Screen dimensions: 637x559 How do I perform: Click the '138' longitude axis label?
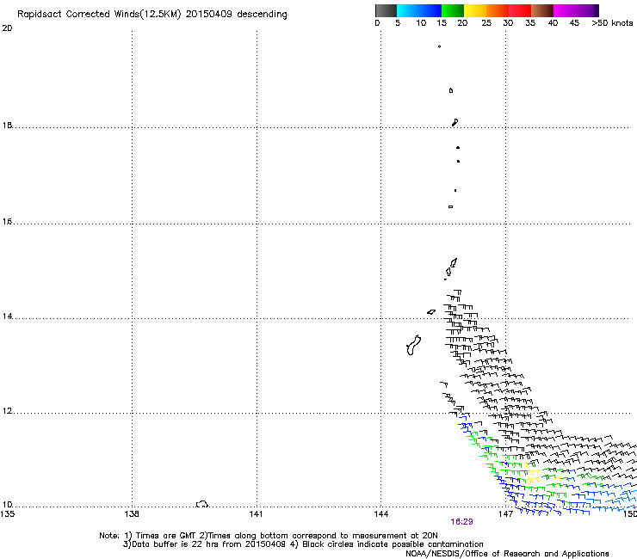132,514
